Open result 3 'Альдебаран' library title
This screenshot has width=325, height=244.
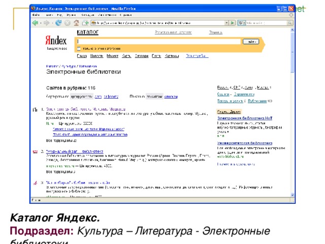pyautogui.click(x=78, y=182)
